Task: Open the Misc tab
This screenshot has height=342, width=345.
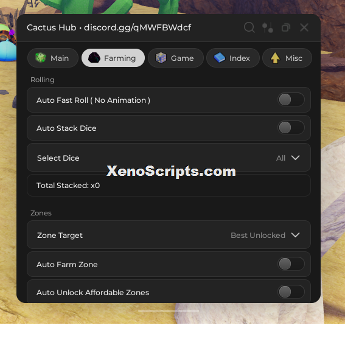Action: (x=287, y=58)
